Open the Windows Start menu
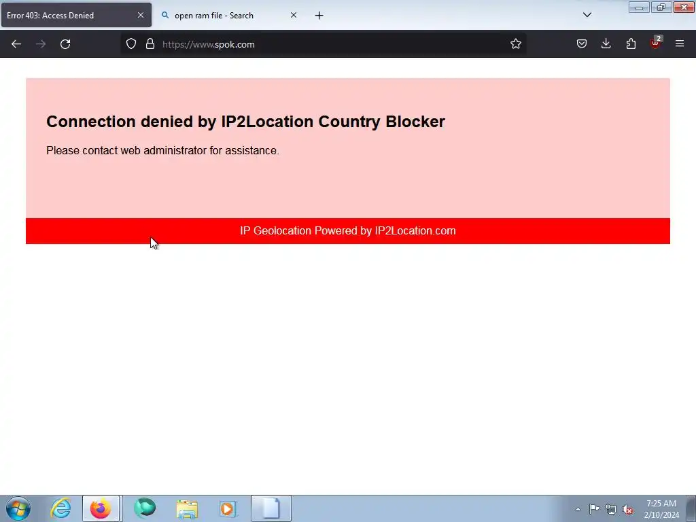Viewport: 696px width, 522px height. (18, 508)
